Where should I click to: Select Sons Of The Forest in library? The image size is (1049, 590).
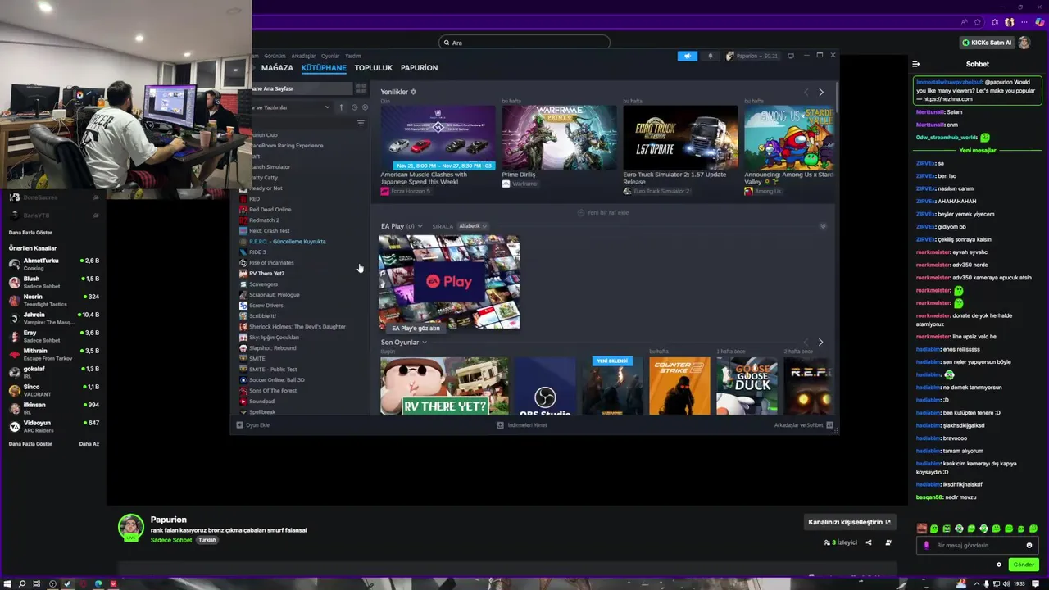click(272, 390)
